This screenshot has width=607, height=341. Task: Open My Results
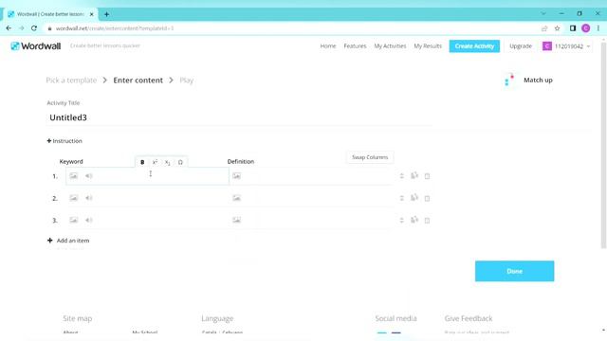[x=428, y=46]
